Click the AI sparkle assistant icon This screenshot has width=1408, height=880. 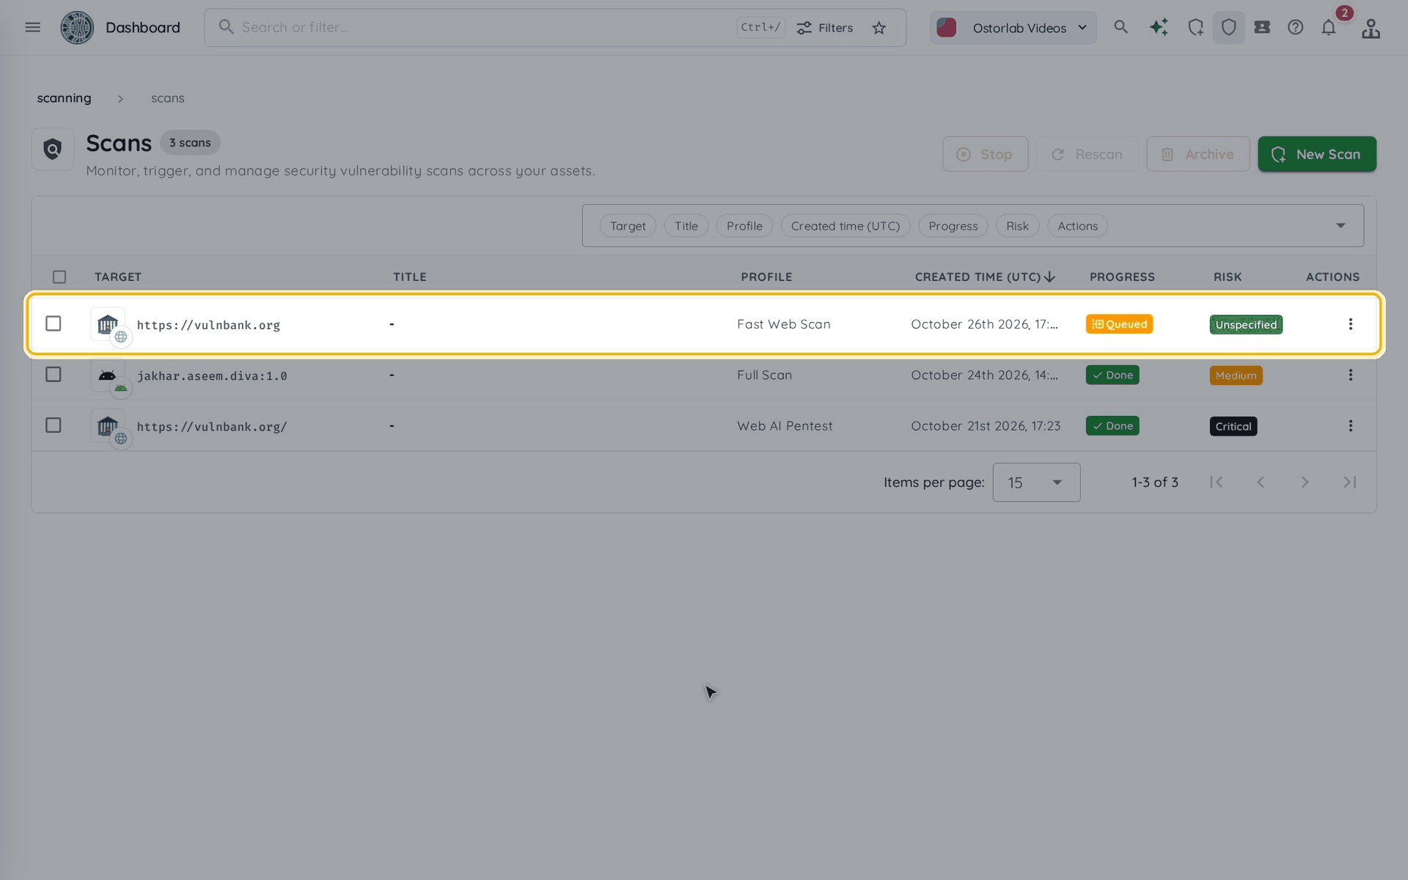(x=1159, y=27)
